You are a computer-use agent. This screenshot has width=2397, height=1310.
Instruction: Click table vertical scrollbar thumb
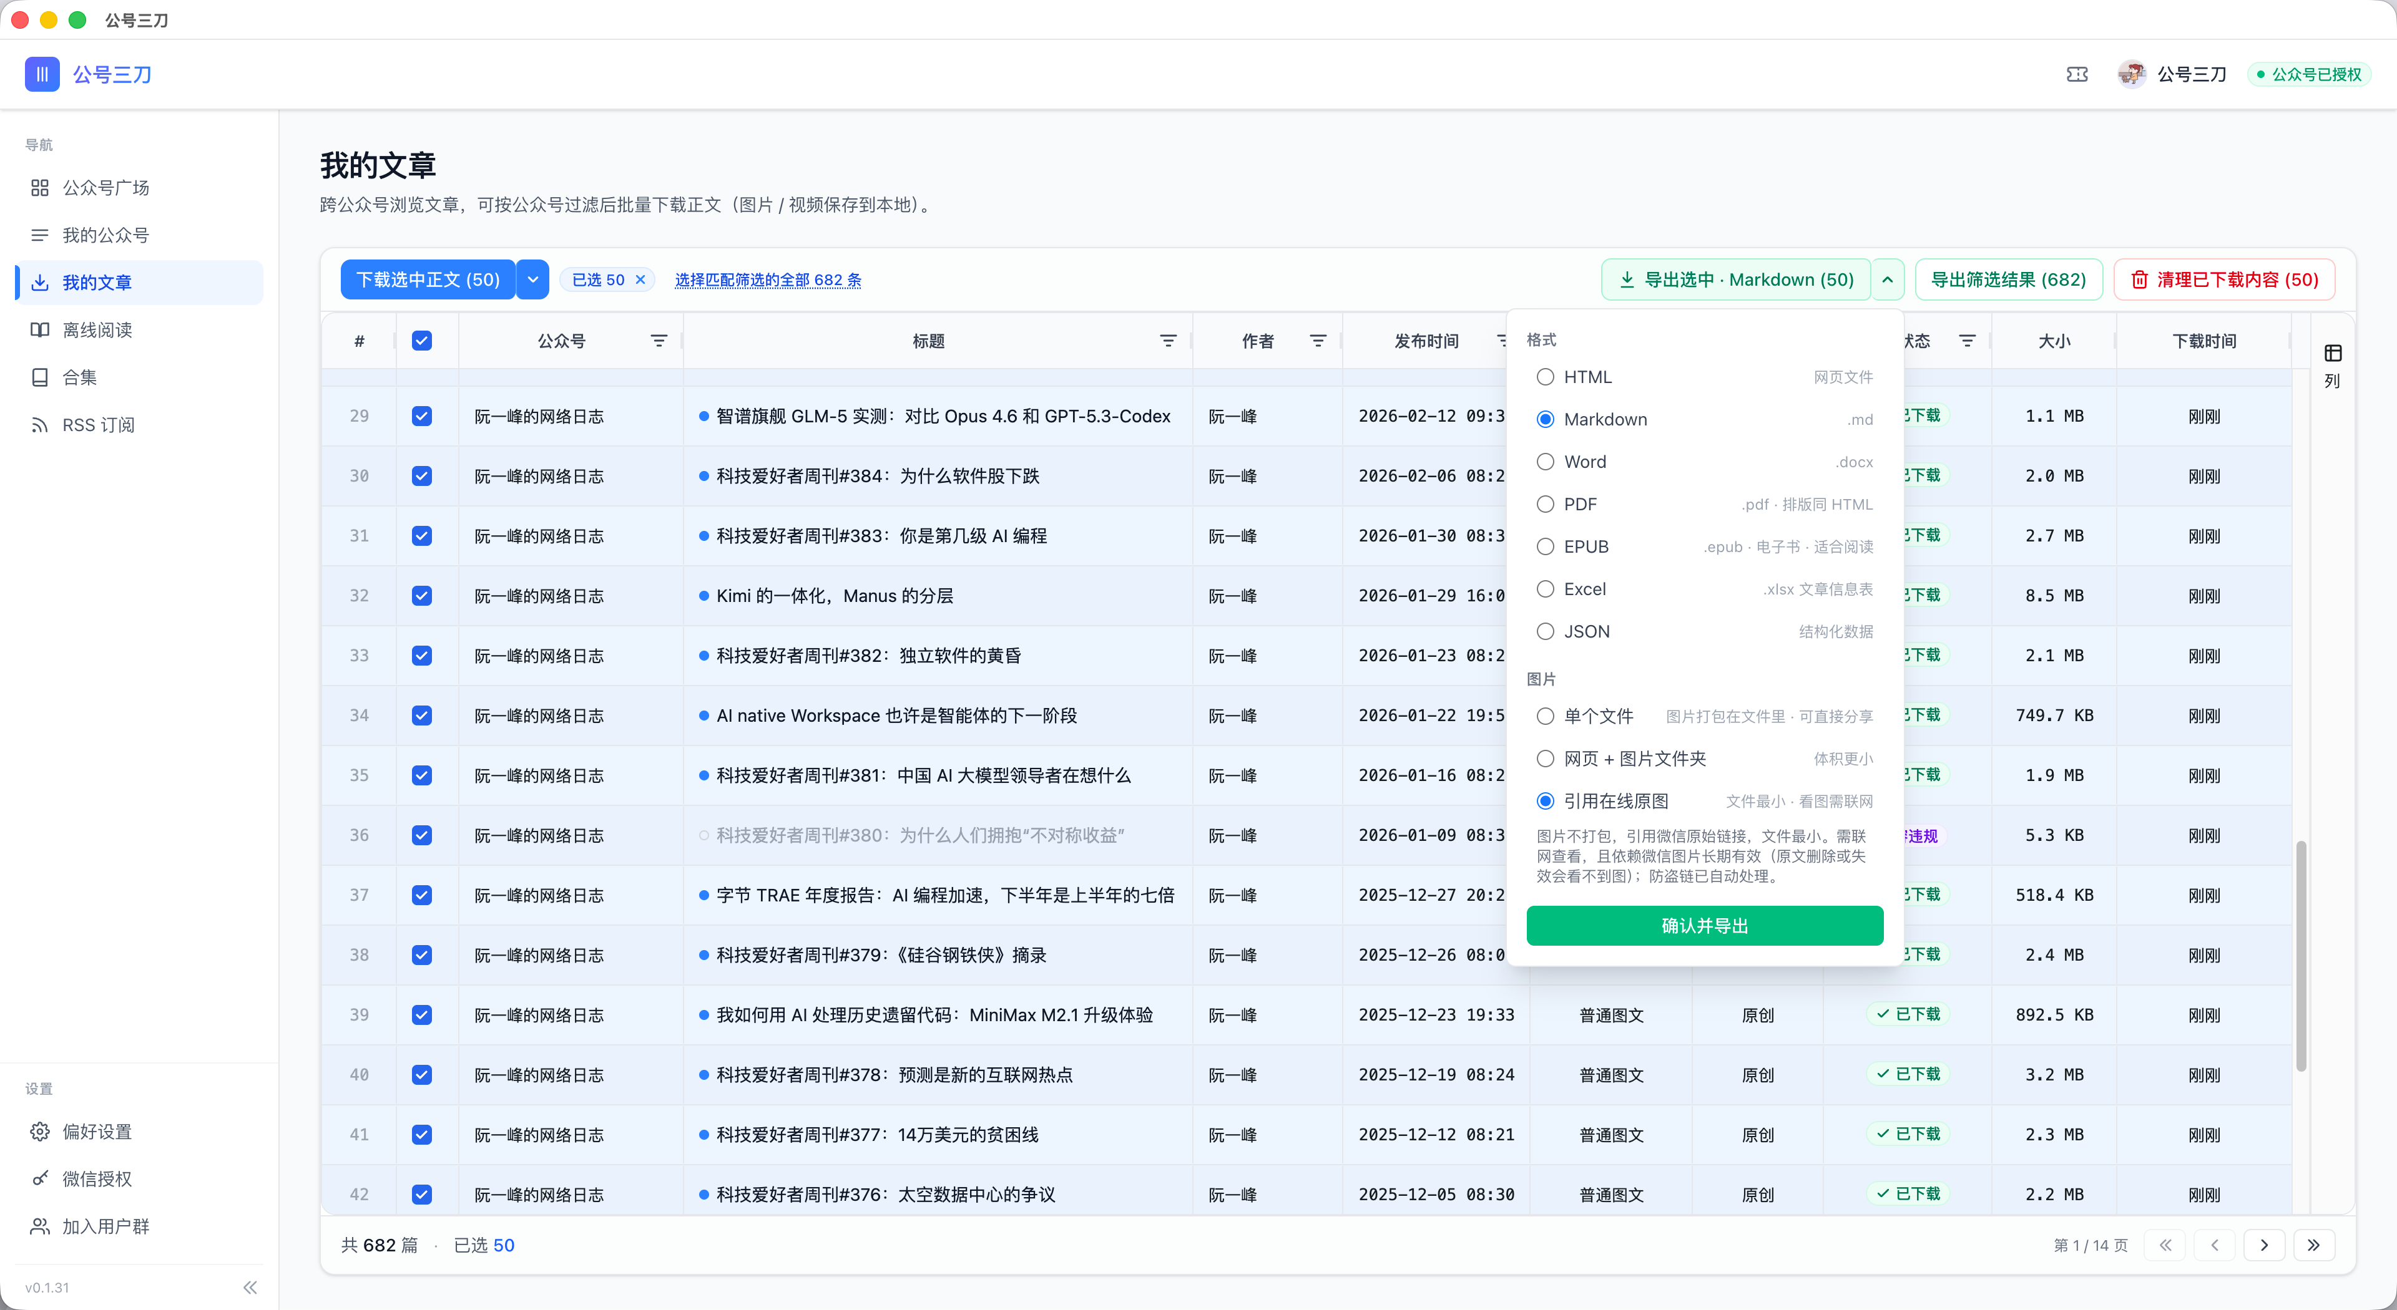[2301, 956]
